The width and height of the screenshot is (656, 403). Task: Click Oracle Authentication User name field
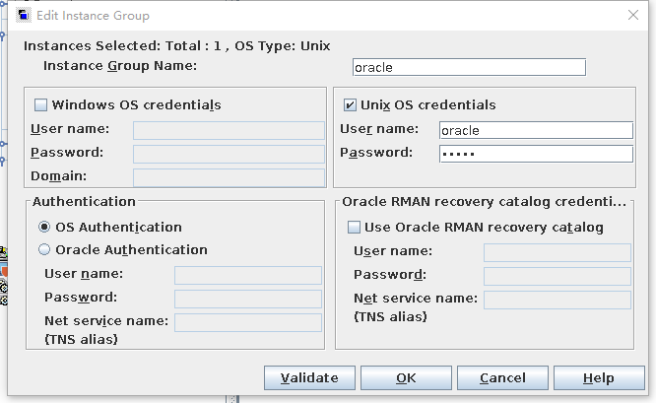pyautogui.click(x=248, y=275)
